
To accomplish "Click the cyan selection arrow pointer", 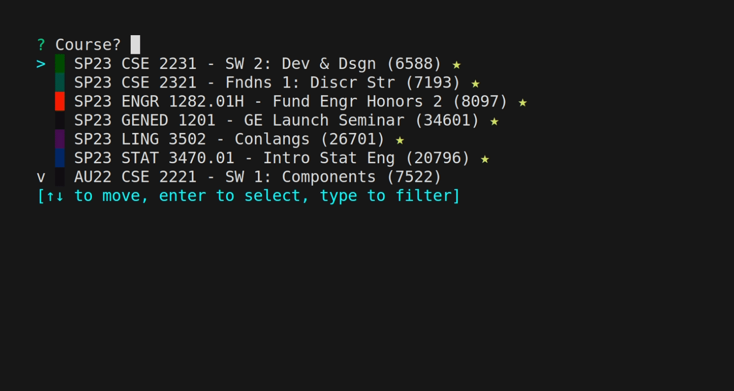I will [41, 64].
